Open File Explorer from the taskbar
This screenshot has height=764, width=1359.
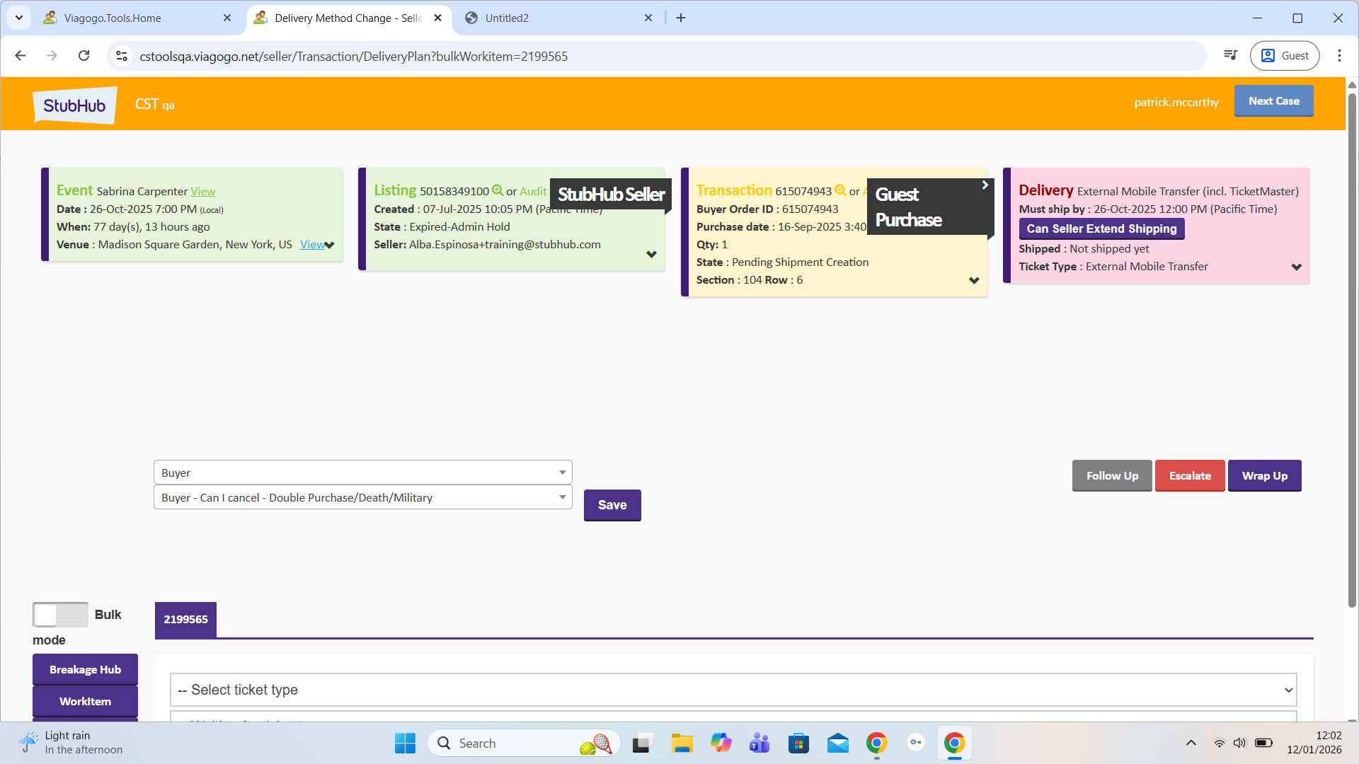click(x=682, y=743)
